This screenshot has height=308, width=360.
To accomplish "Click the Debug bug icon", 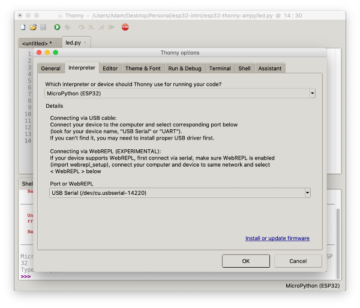I will (67, 27).
